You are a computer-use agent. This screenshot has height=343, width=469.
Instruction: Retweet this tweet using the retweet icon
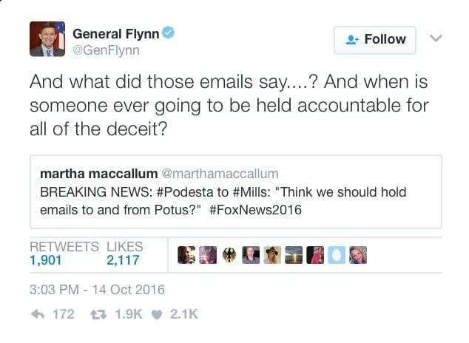click(96, 314)
